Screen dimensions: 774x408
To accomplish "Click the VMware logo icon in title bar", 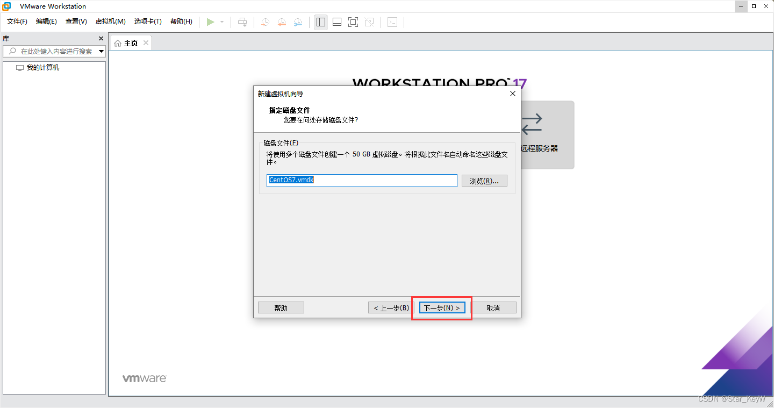I will (6, 6).
